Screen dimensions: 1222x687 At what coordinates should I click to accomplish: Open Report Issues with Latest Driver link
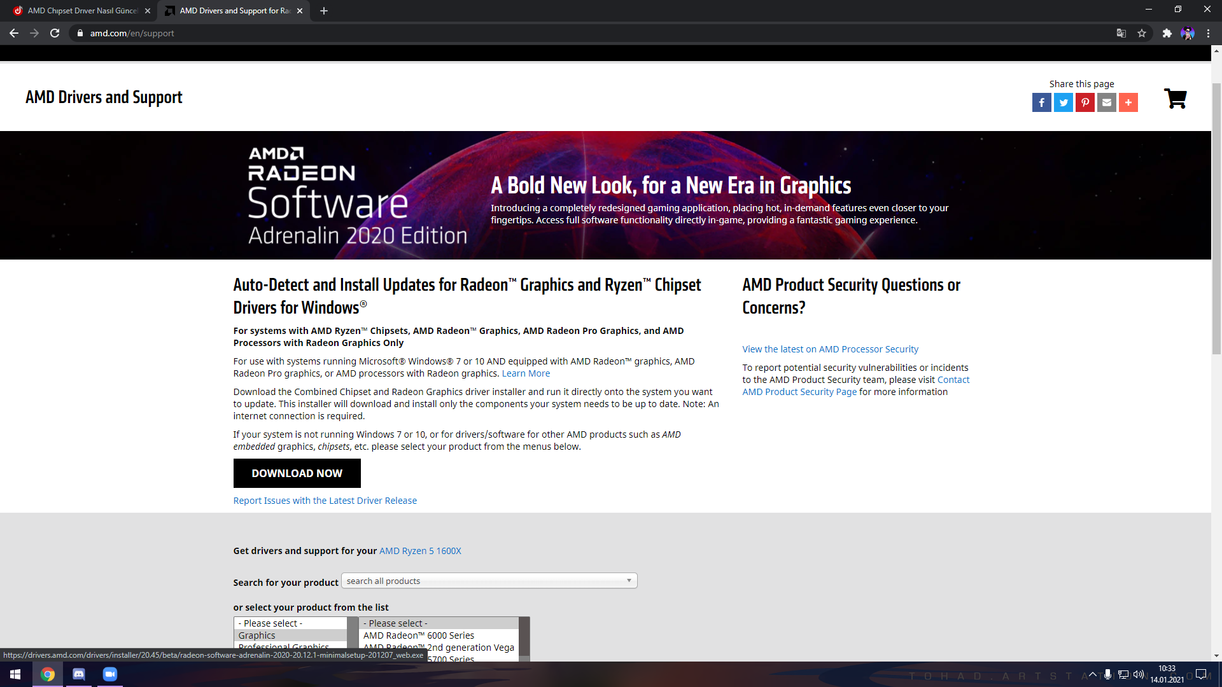point(325,501)
